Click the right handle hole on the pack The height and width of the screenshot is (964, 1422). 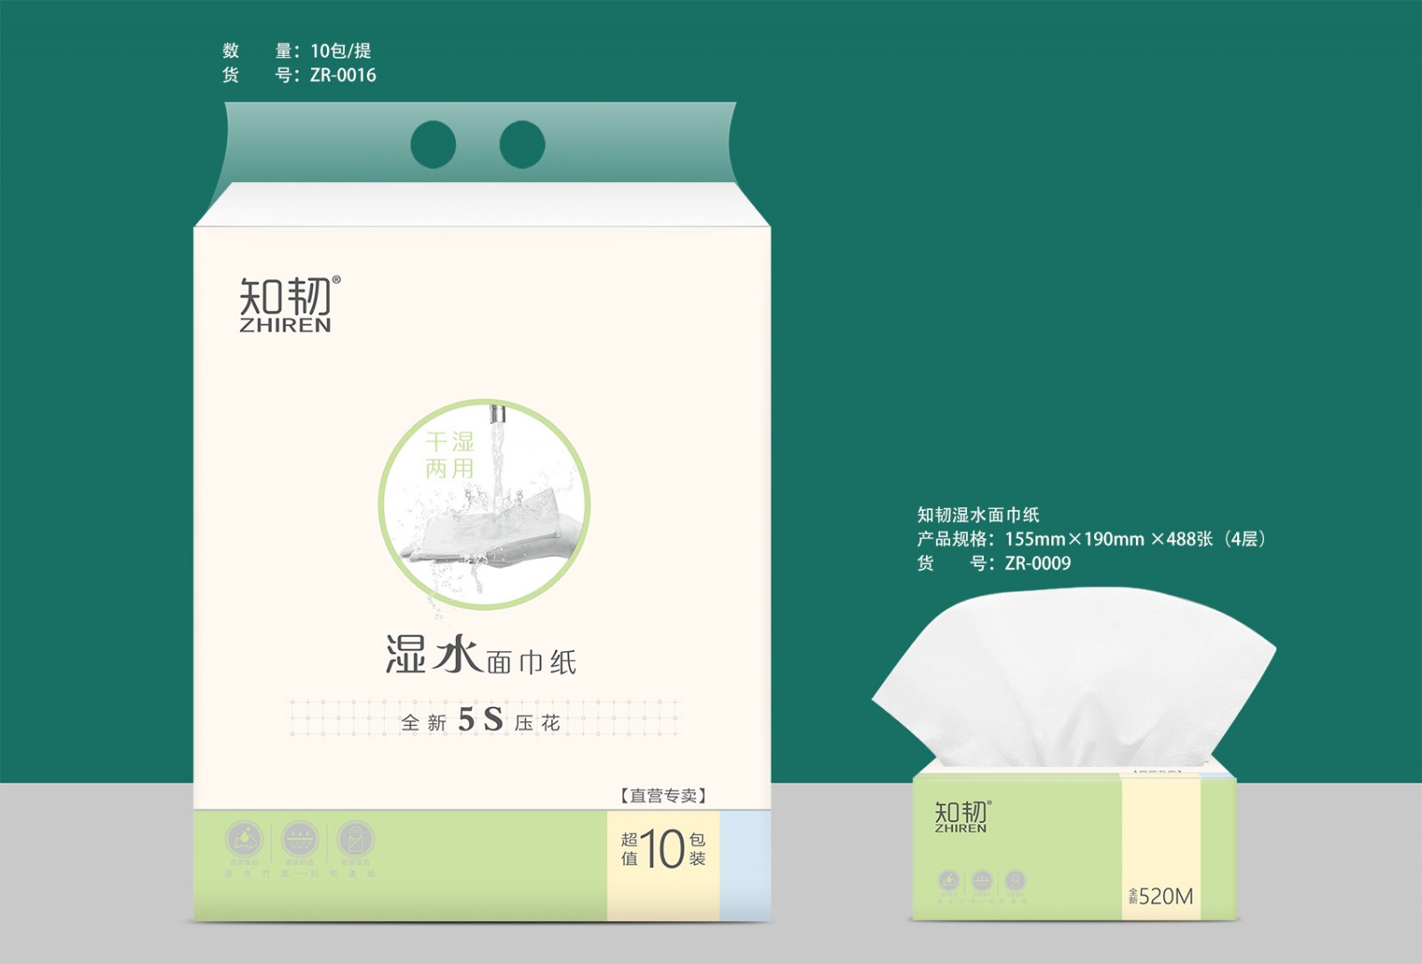pyautogui.click(x=522, y=144)
